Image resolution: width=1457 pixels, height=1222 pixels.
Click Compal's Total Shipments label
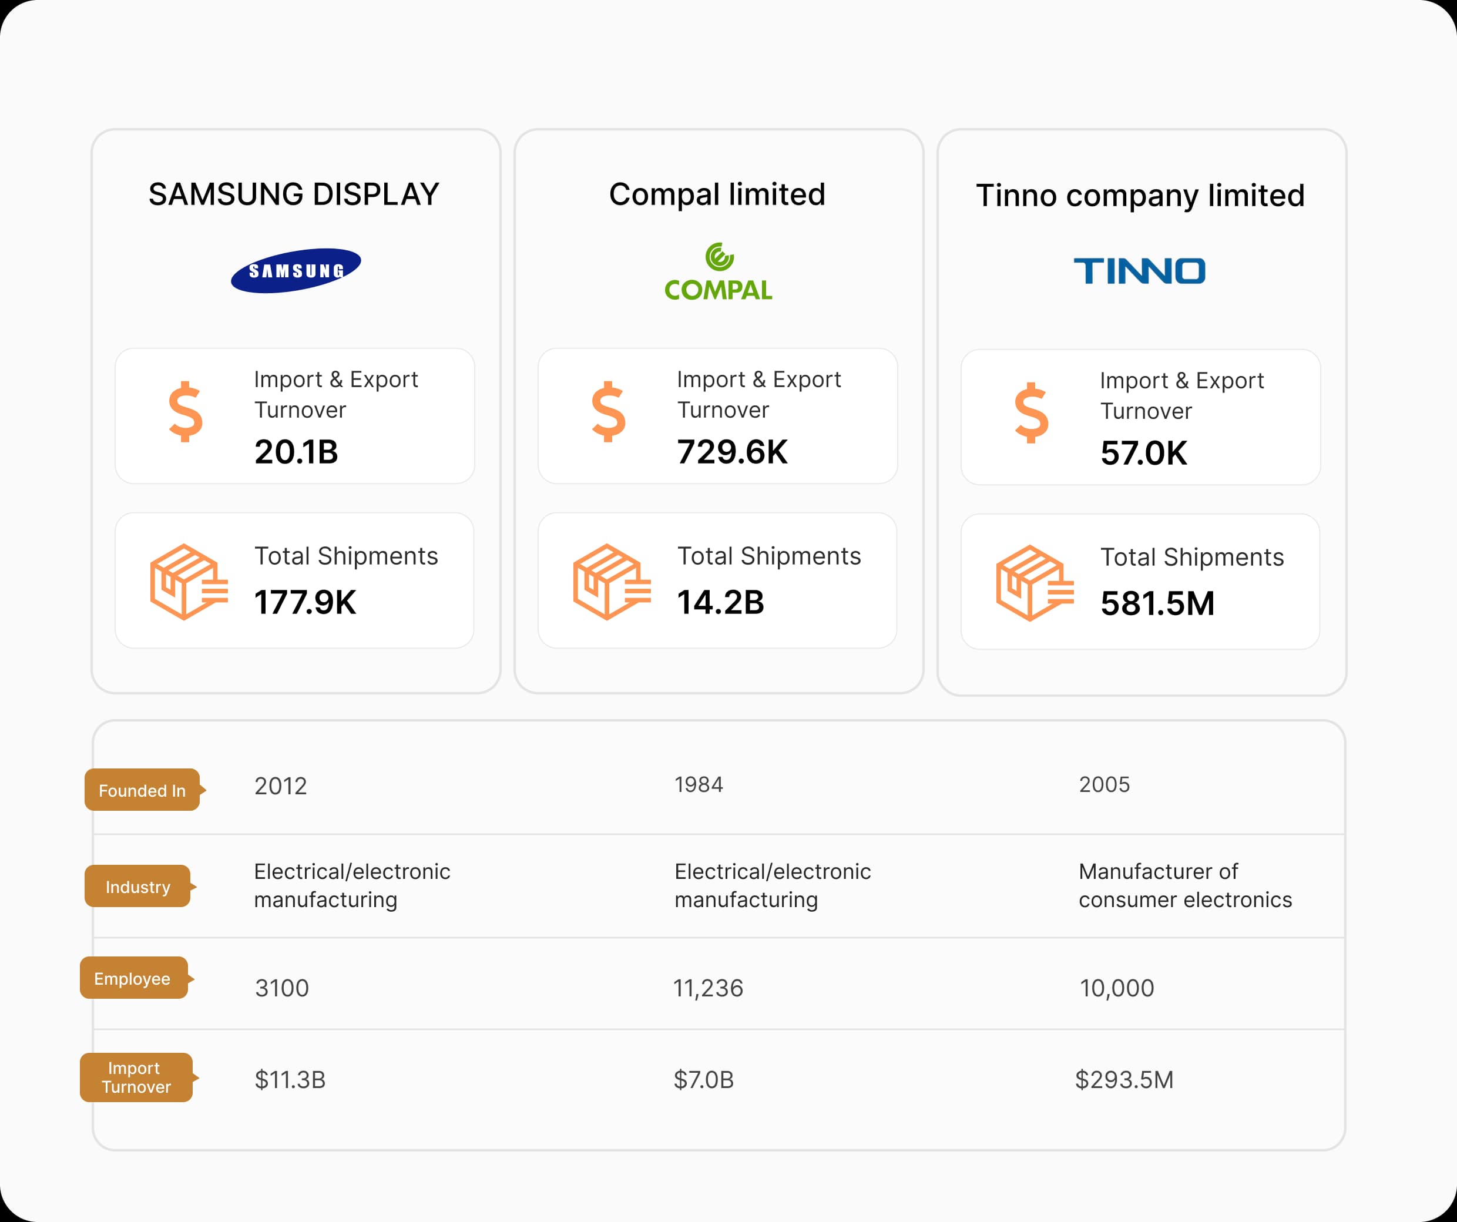(770, 556)
